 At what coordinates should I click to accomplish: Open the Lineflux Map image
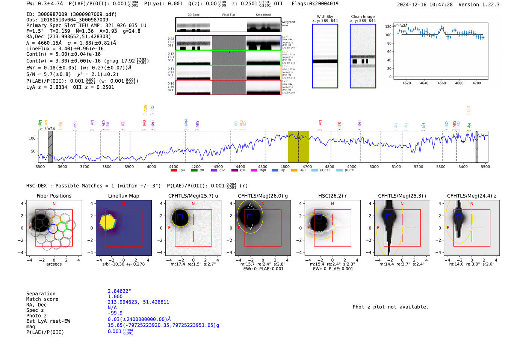coord(124,228)
